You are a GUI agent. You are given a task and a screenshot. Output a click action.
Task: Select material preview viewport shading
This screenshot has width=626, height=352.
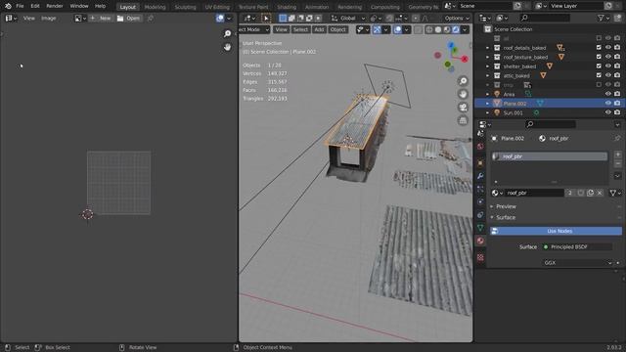click(x=447, y=29)
